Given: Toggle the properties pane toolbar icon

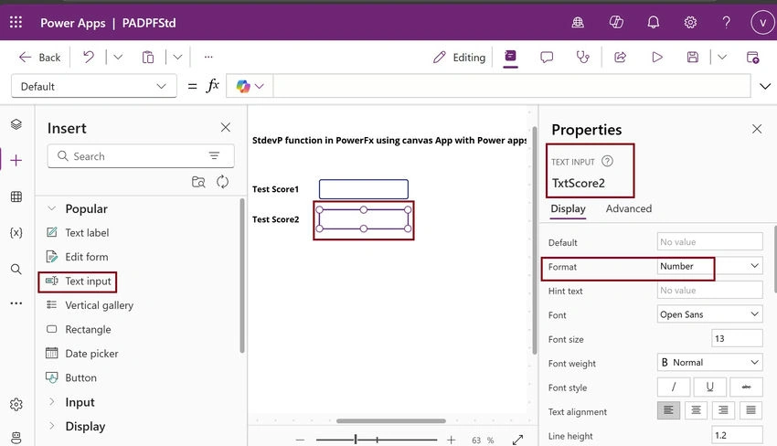Looking at the screenshot, I should 510,57.
